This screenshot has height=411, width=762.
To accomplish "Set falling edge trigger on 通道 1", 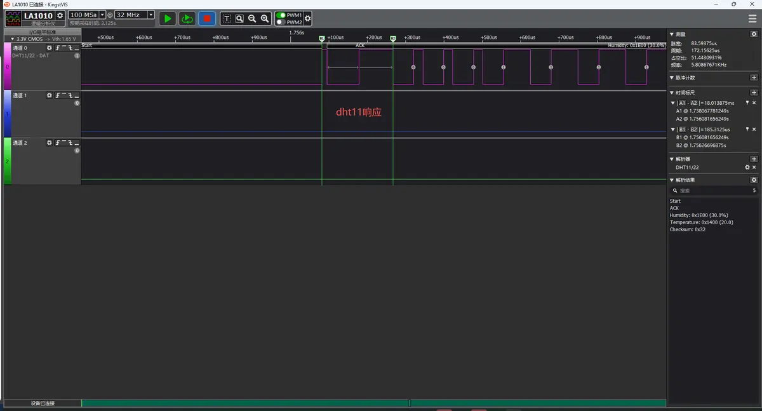I will pos(70,95).
